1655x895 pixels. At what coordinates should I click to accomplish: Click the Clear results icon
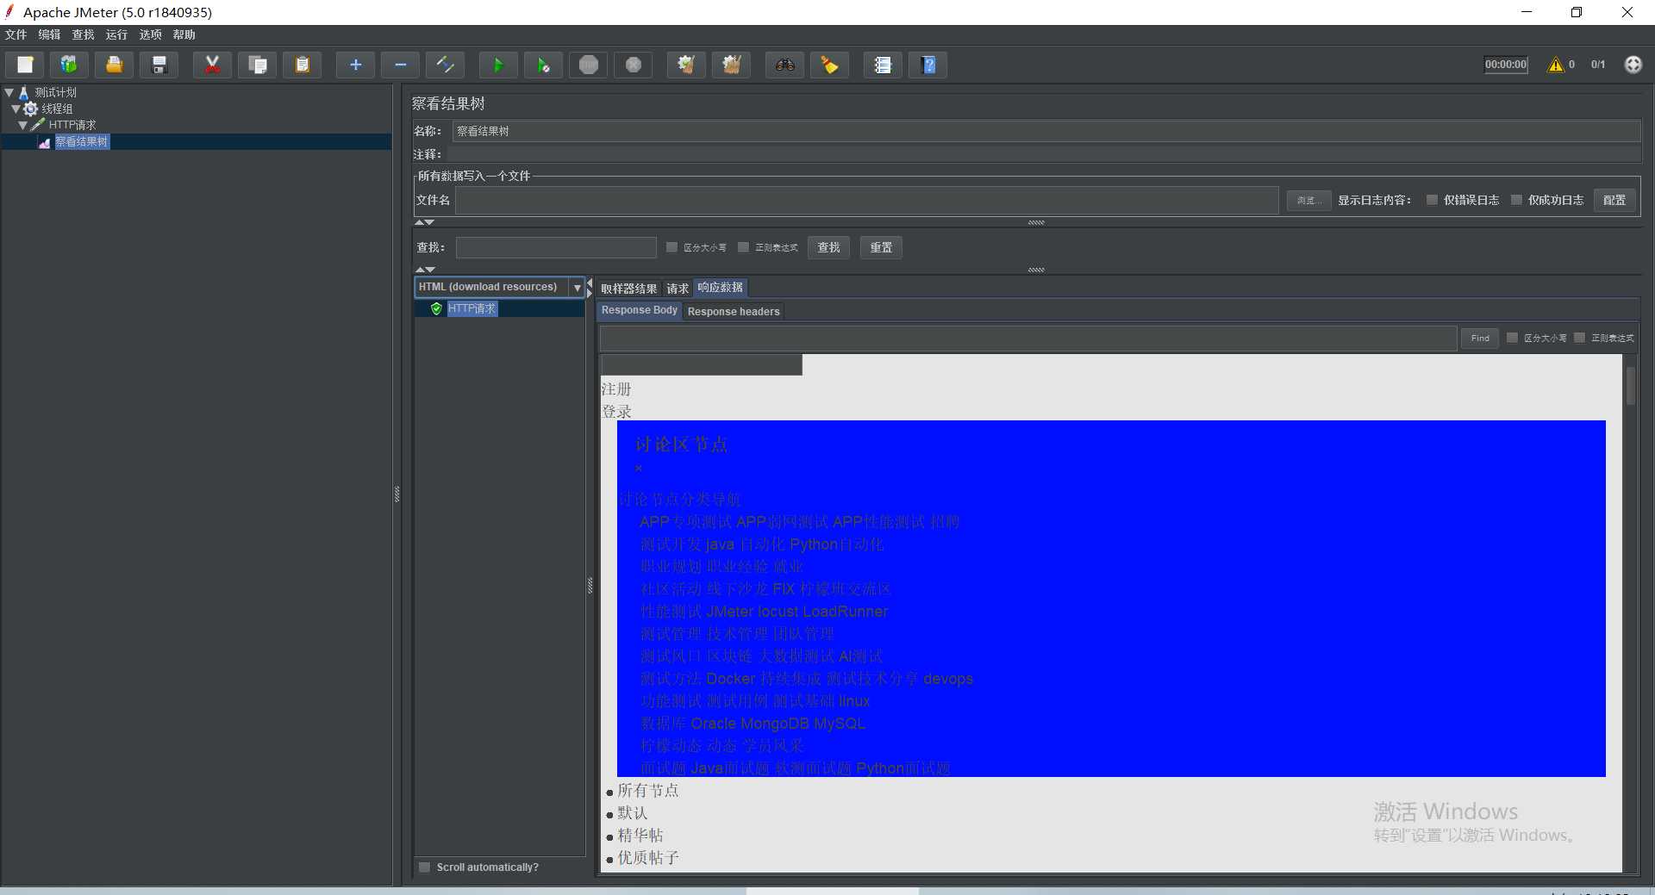(686, 65)
